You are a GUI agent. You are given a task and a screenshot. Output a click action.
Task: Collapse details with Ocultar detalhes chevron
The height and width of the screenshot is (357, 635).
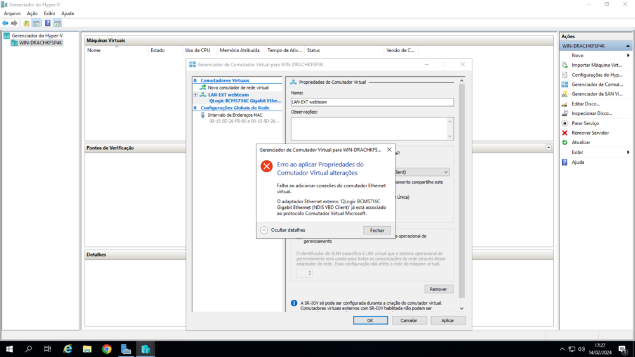(264, 230)
